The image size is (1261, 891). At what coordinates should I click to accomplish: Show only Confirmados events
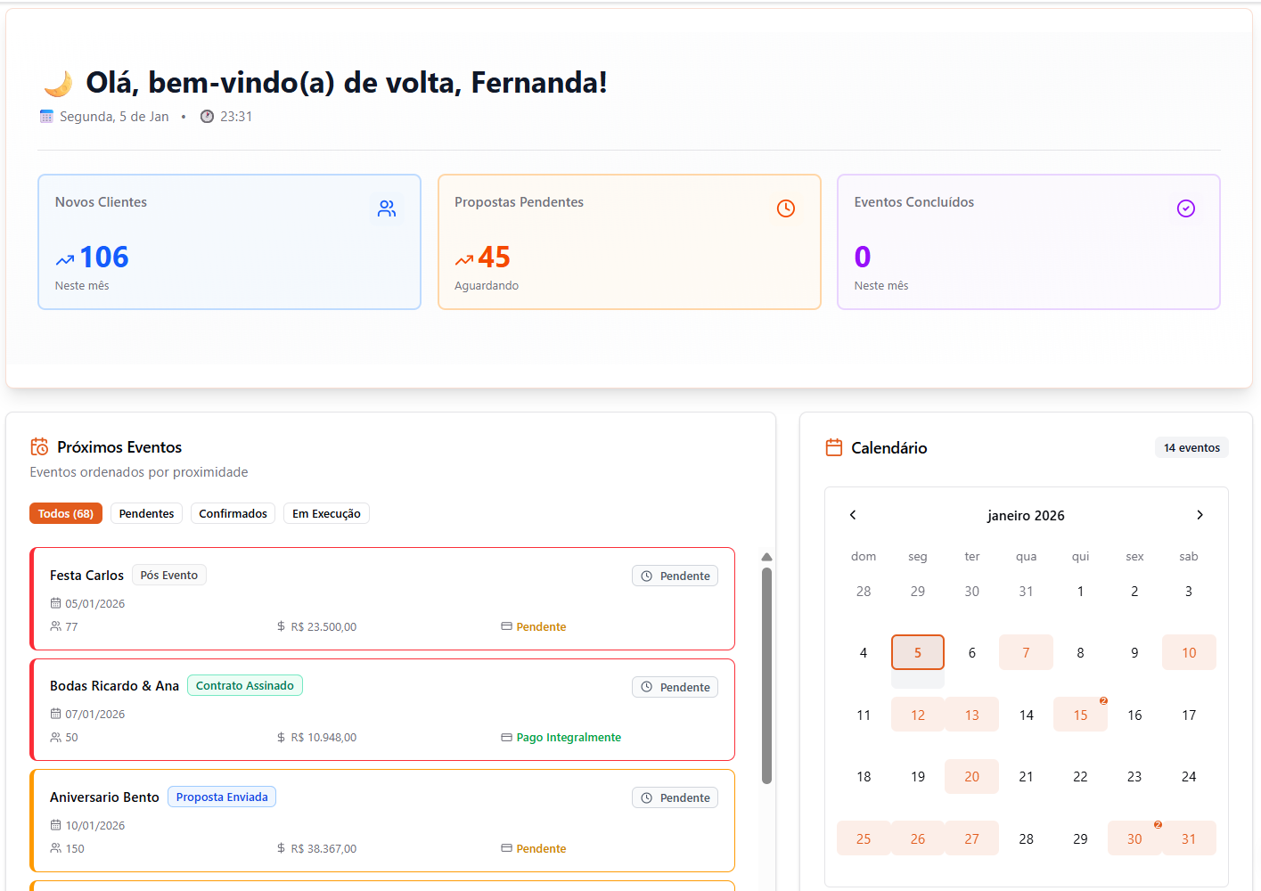coord(233,513)
